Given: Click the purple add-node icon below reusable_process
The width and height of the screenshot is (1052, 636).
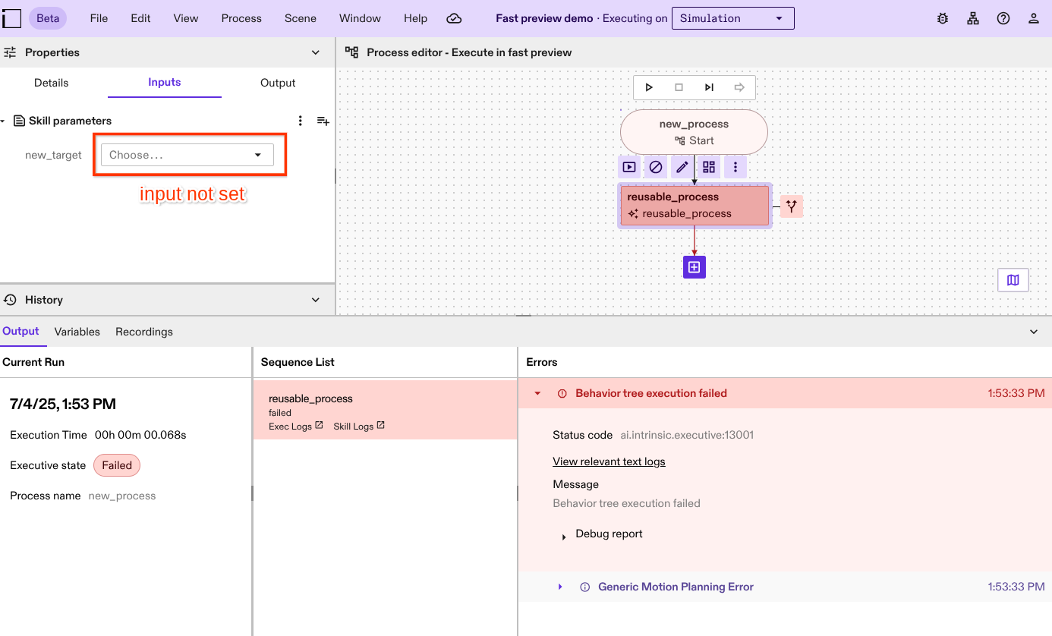Looking at the screenshot, I should tap(694, 266).
